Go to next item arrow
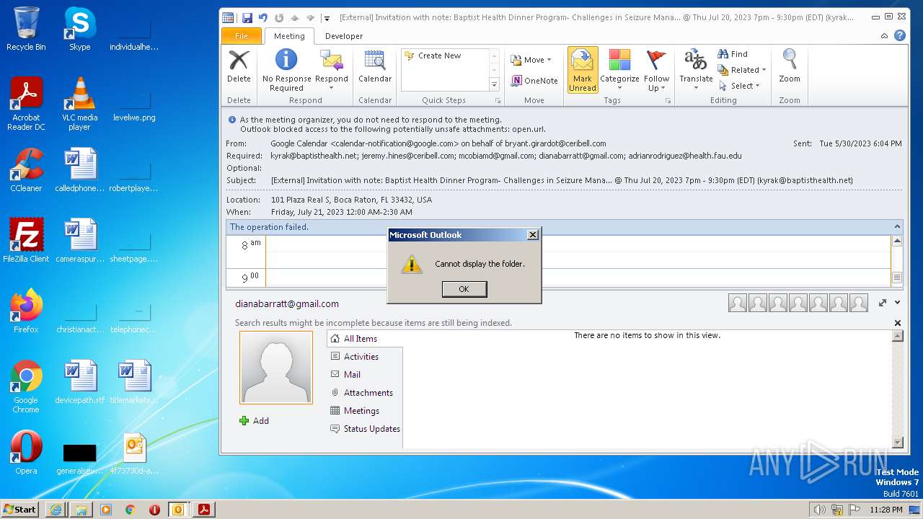This screenshot has height=519, width=923. (310, 18)
